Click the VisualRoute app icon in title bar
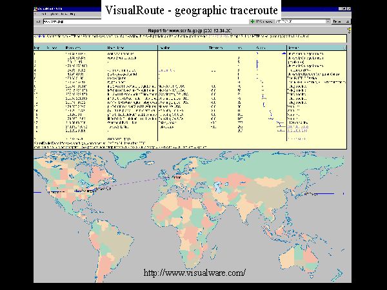387x290 pixels. click(35, 9)
